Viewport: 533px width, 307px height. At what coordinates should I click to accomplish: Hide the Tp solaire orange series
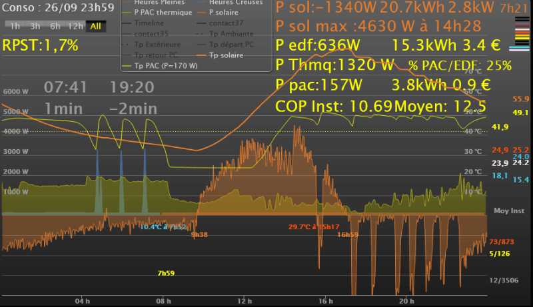point(227,55)
